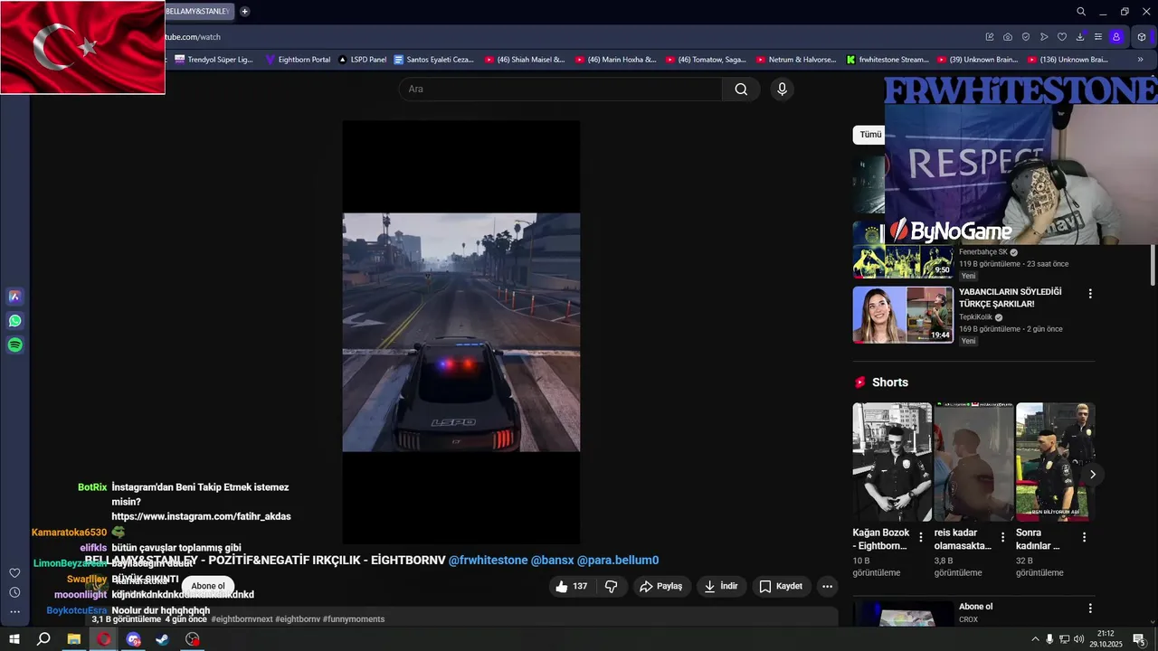Open the easy setup sliders icon
This screenshot has height=651, width=1158.
(x=1098, y=37)
